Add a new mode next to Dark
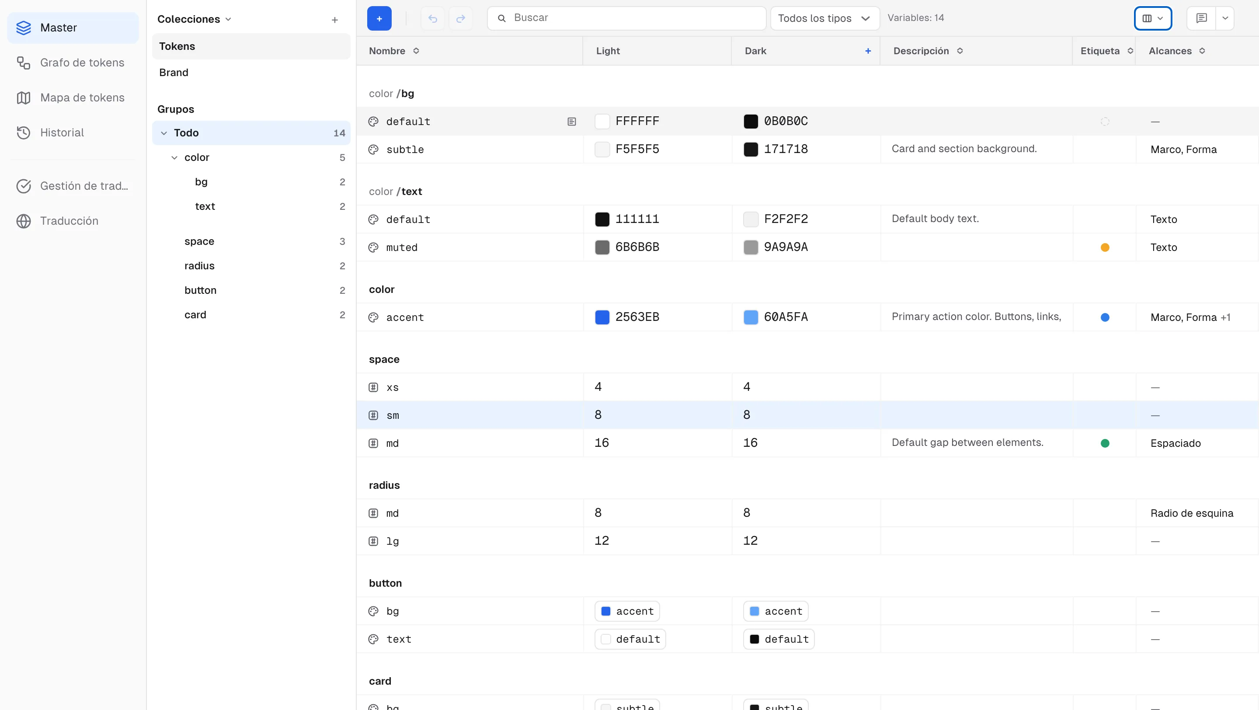Image resolution: width=1259 pixels, height=710 pixels. pyautogui.click(x=868, y=51)
